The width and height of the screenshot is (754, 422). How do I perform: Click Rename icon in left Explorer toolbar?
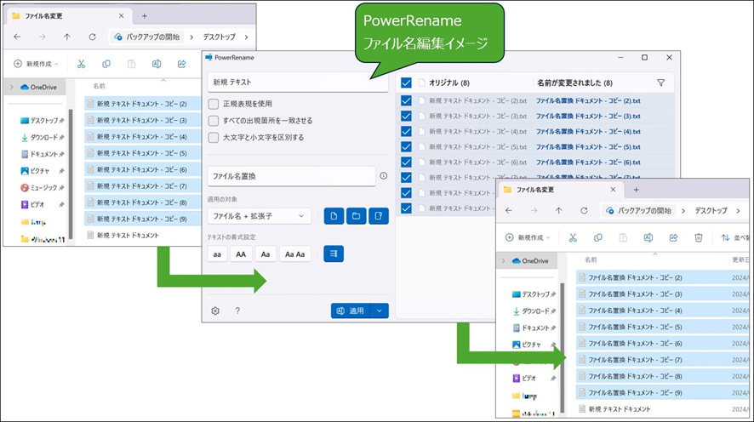point(157,64)
